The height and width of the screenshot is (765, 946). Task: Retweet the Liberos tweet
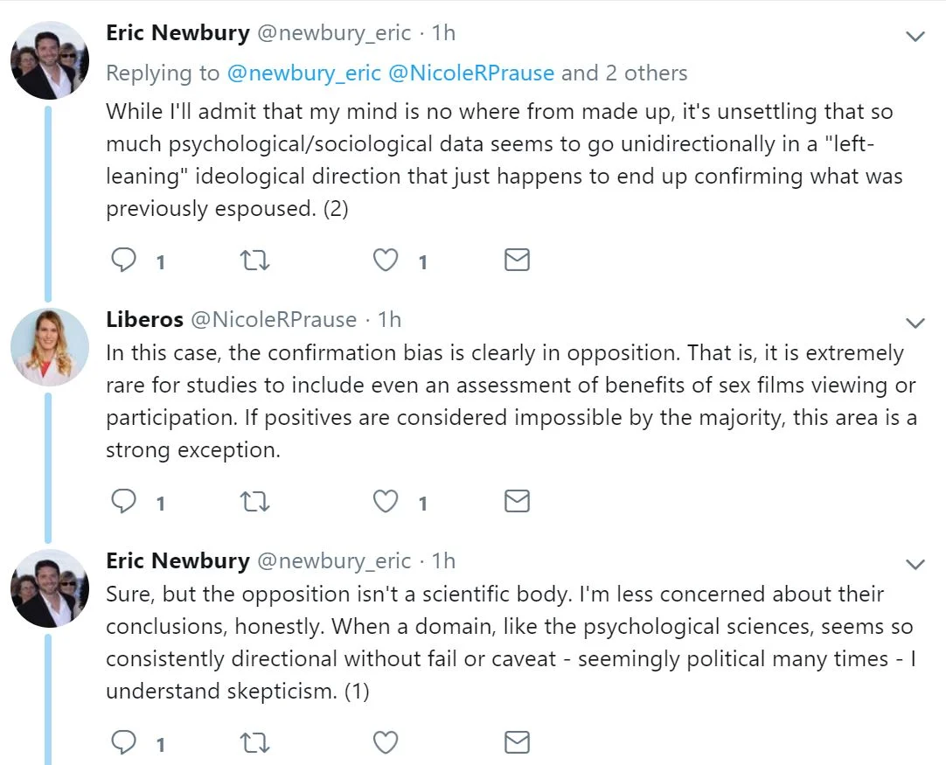(254, 502)
